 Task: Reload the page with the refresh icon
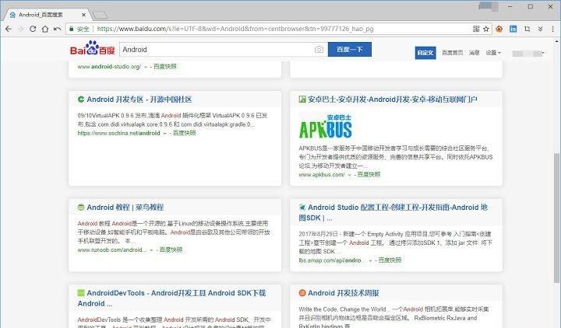[33, 29]
